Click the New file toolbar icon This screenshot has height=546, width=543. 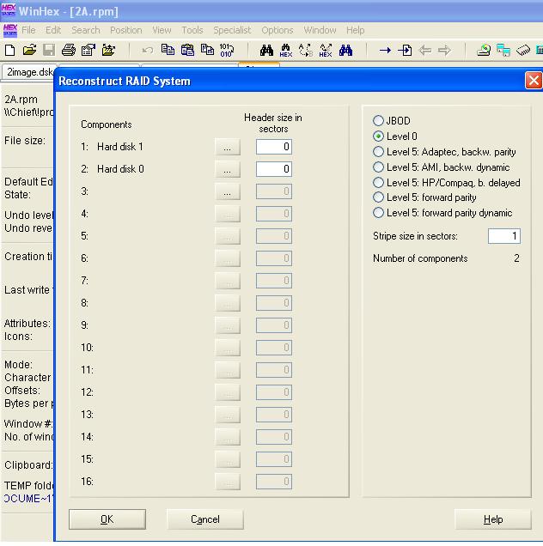(x=10, y=51)
